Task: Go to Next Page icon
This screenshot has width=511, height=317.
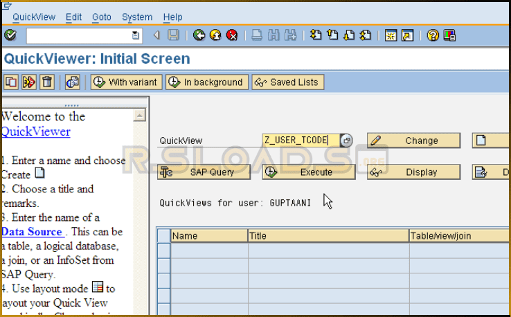Action: [x=349, y=35]
